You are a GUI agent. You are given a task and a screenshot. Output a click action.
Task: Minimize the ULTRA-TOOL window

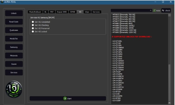[x=155, y=2]
